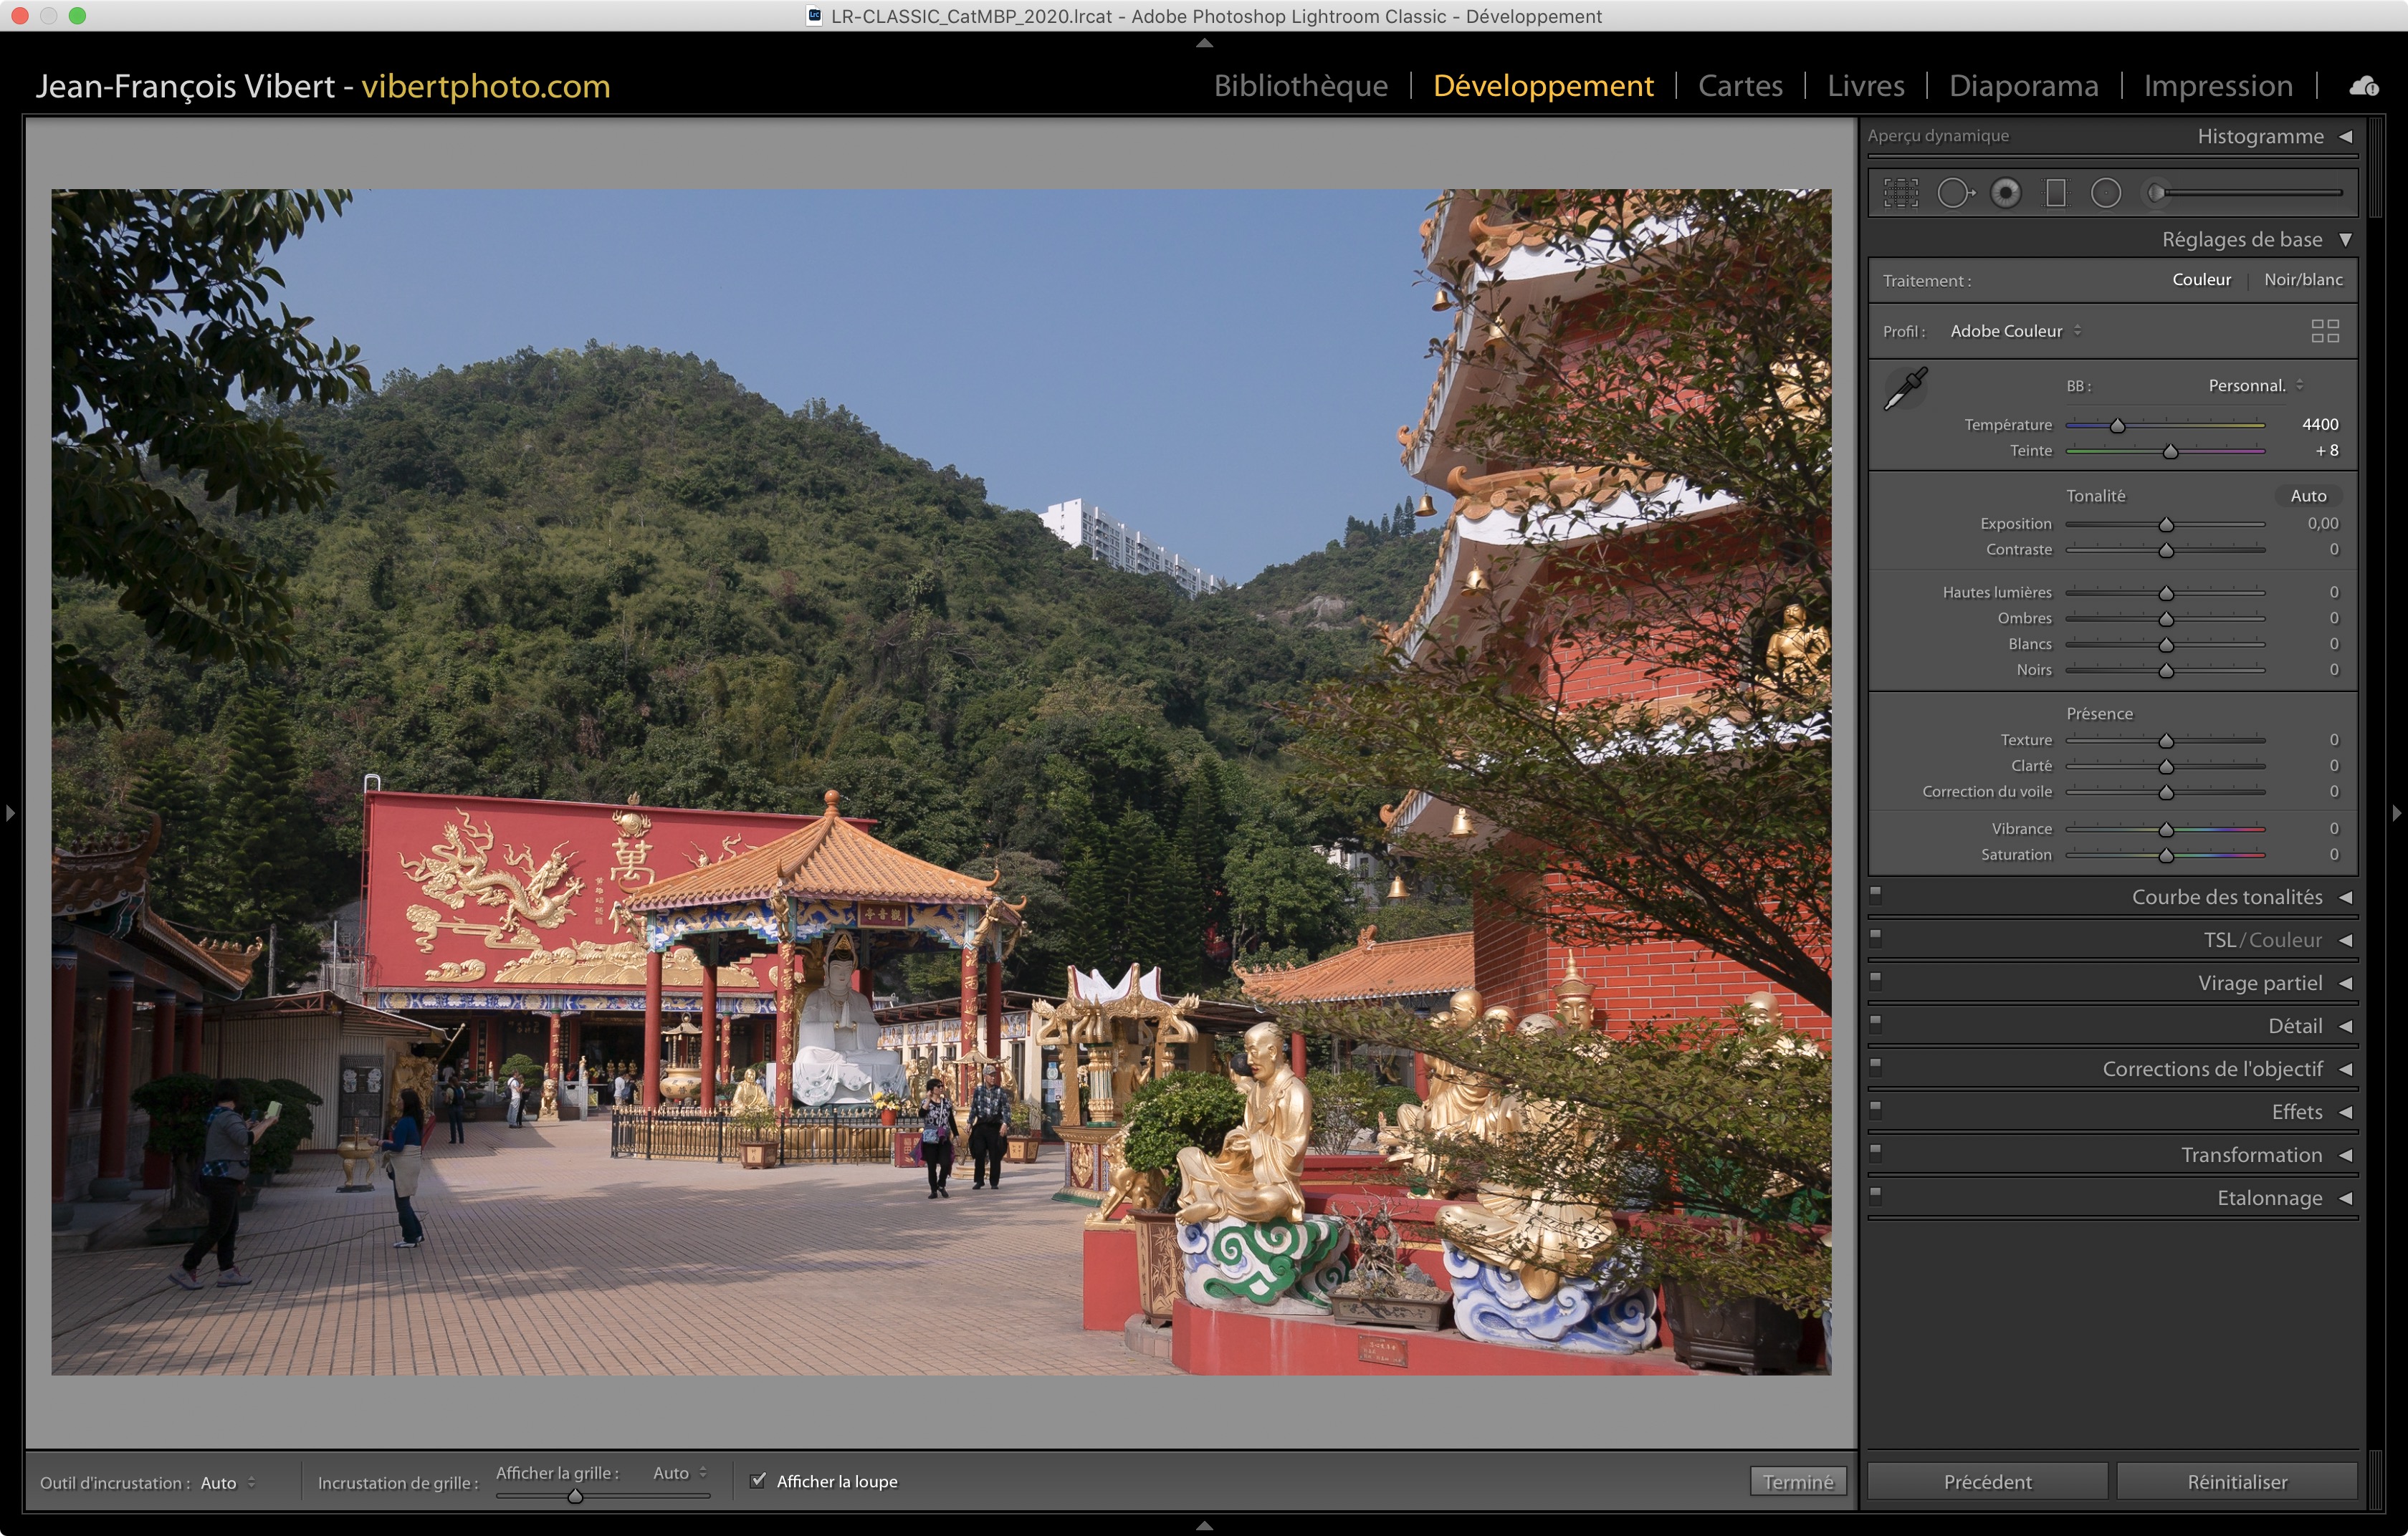
Task: Switch to the Bibliothèque module
Action: point(1300,86)
